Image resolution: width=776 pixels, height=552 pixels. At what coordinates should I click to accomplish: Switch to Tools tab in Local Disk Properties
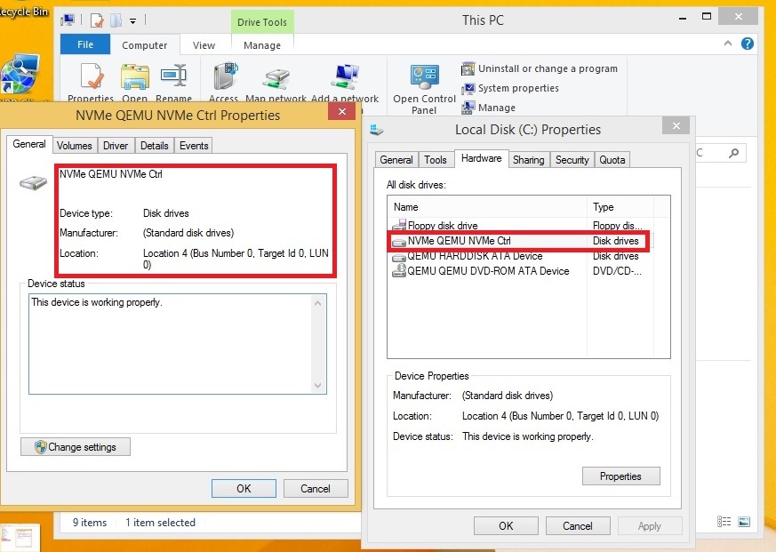(x=436, y=160)
